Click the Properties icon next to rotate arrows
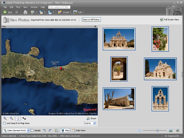This screenshot has width=184, height=138. pos(57,131)
